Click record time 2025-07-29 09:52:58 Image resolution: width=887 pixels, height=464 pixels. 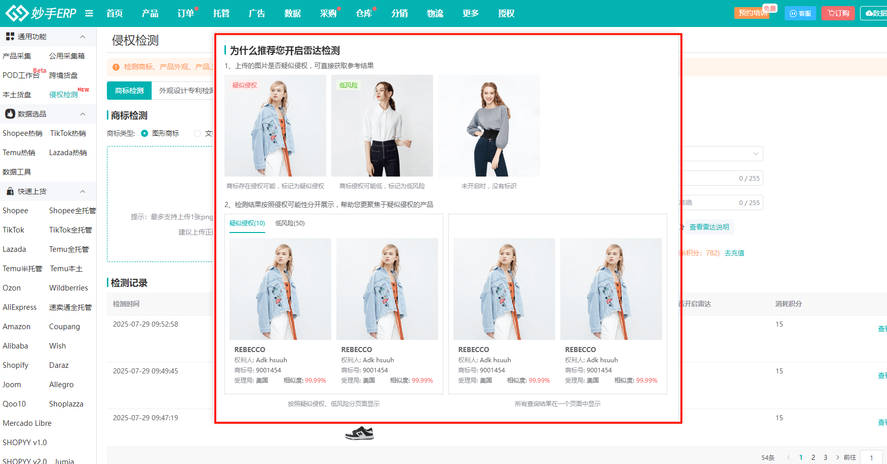point(146,324)
